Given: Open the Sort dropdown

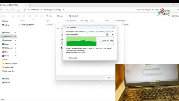Looking at the screenshot, I should coord(50,16).
